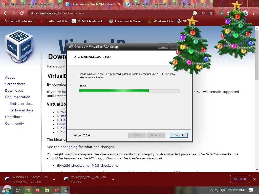This screenshot has width=259, height=194.
Task: Click the w2k3sp2 ISO download file icon
Action: 66,179
